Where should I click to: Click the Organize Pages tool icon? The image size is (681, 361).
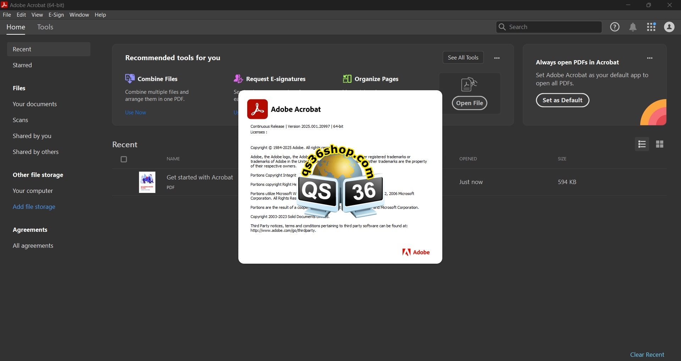pos(347,79)
